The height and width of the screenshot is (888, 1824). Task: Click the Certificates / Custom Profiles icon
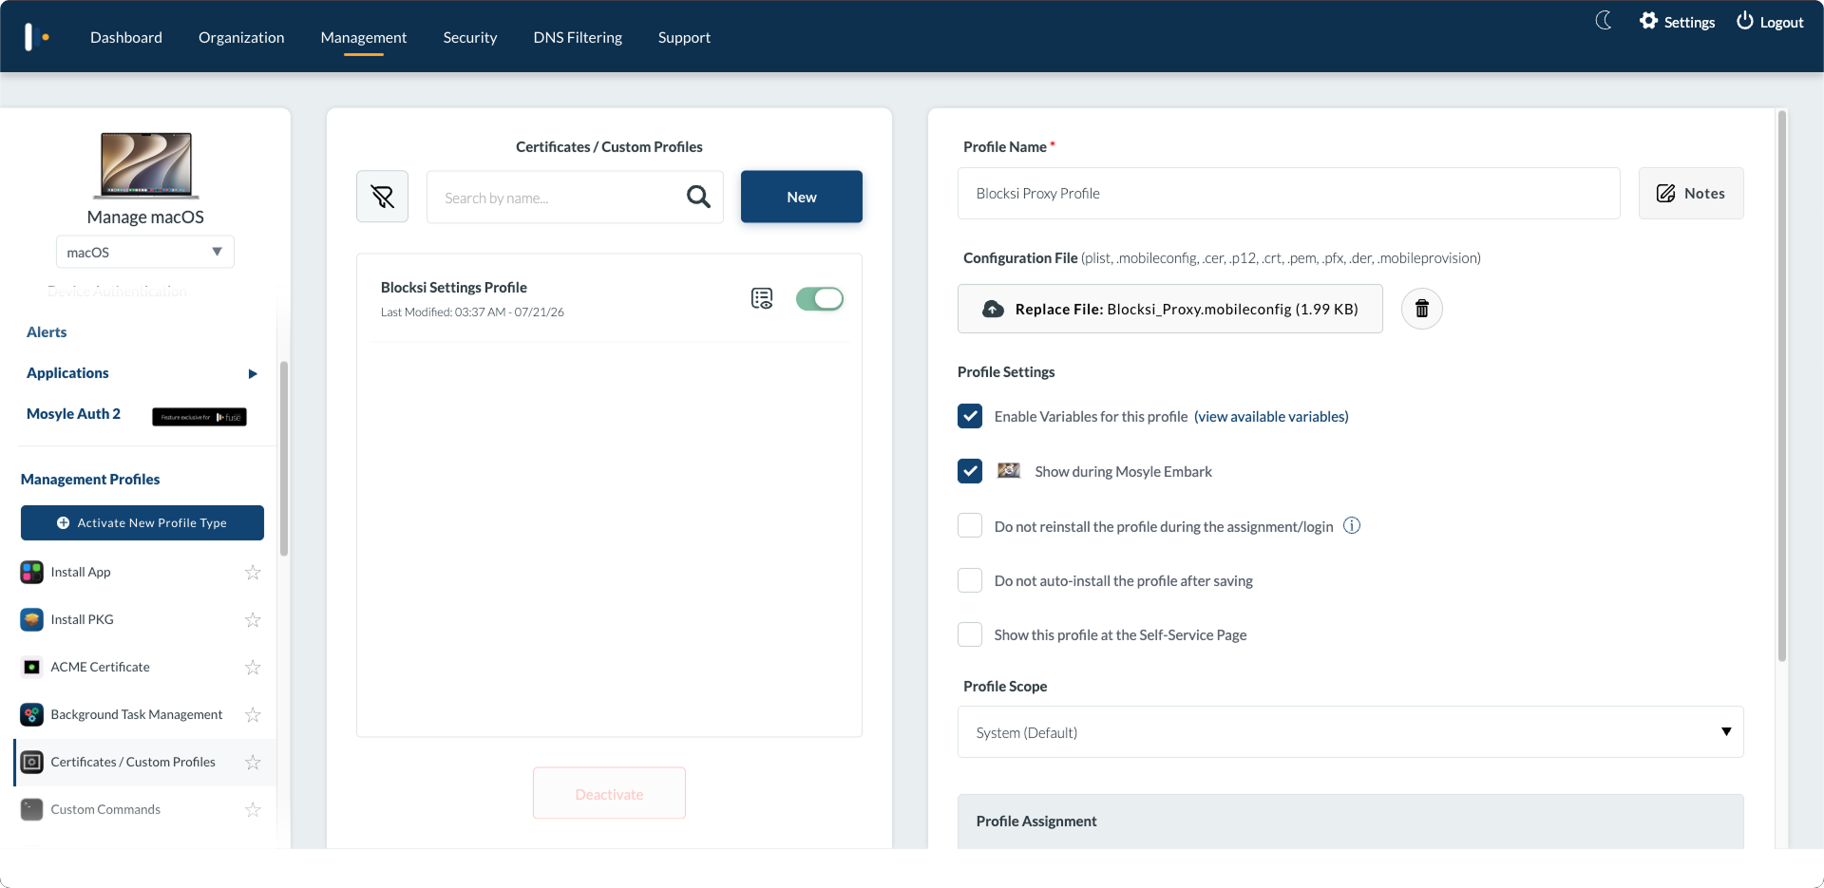[32, 762]
